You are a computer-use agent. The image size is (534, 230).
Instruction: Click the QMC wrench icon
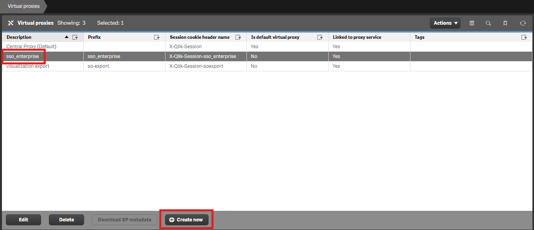point(11,23)
